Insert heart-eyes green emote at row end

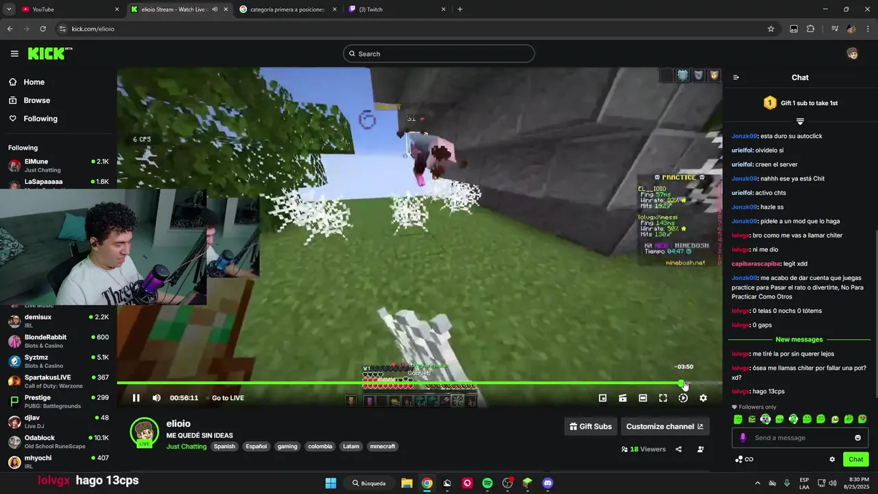[x=862, y=419]
